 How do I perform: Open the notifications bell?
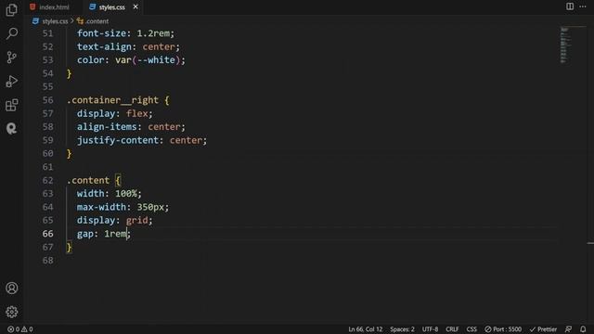(583, 329)
